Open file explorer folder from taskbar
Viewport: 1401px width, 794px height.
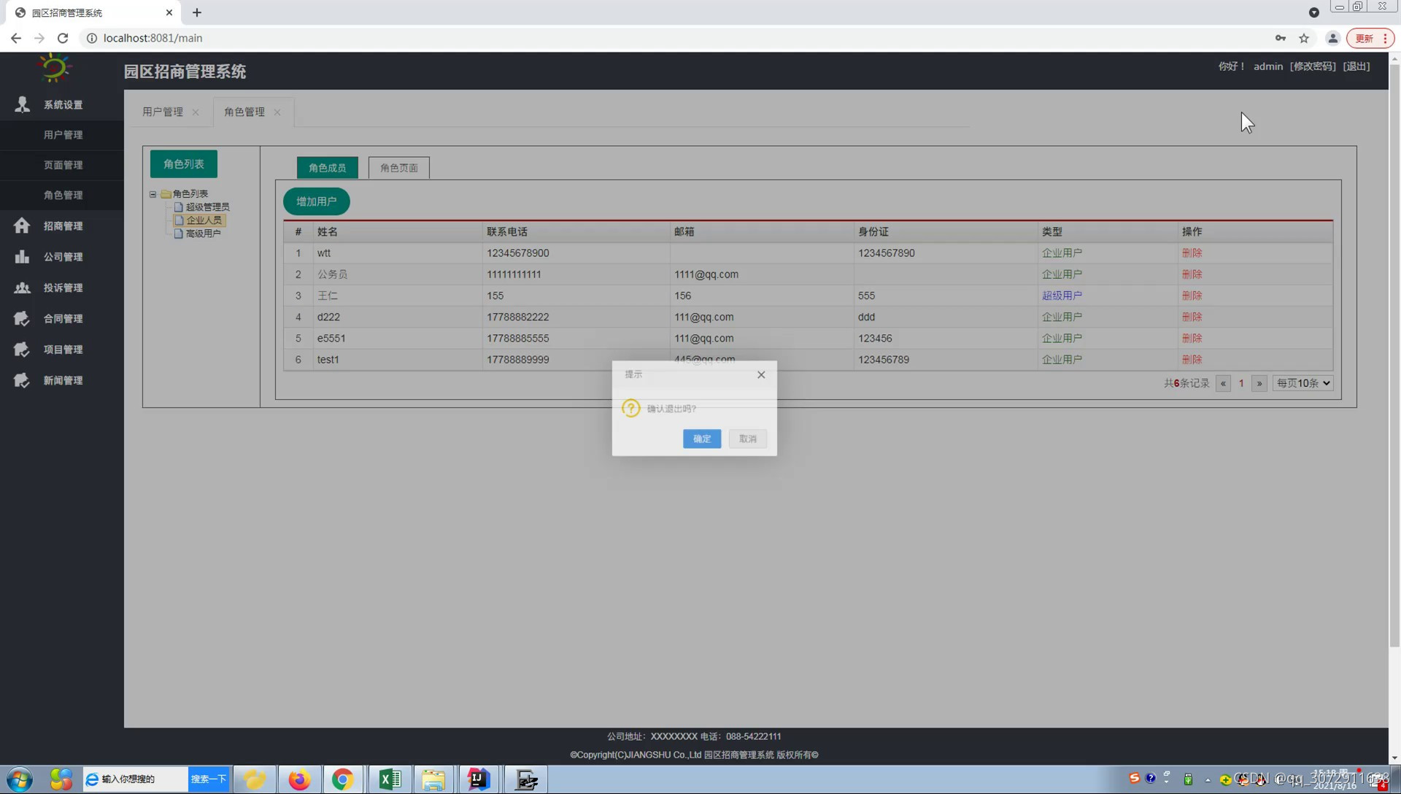coord(433,779)
